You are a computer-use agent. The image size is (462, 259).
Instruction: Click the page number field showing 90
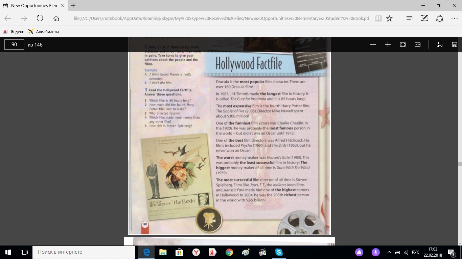pos(14,45)
